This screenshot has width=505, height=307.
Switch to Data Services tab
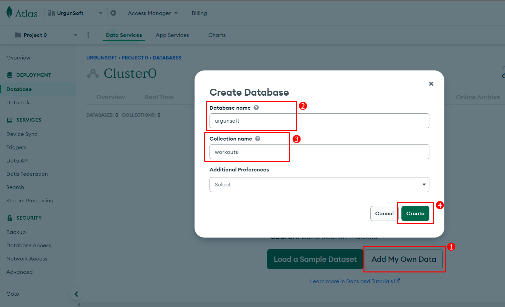click(124, 35)
